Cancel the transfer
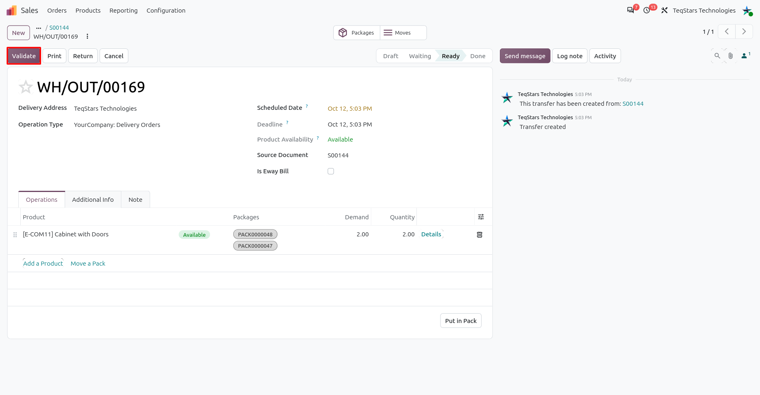The width and height of the screenshot is (760, 395). click(114, 56)
